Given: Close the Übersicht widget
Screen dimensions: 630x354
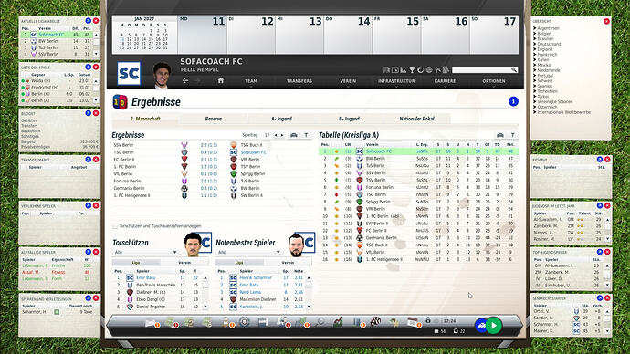Looking at the screenshot, I should pos(606,21).
